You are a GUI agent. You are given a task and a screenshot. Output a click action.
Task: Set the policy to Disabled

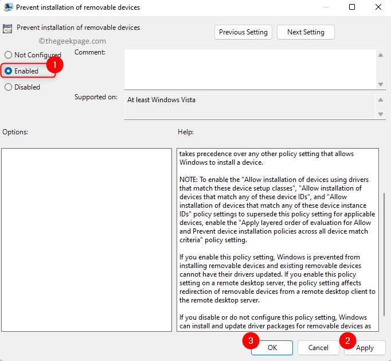8,87
